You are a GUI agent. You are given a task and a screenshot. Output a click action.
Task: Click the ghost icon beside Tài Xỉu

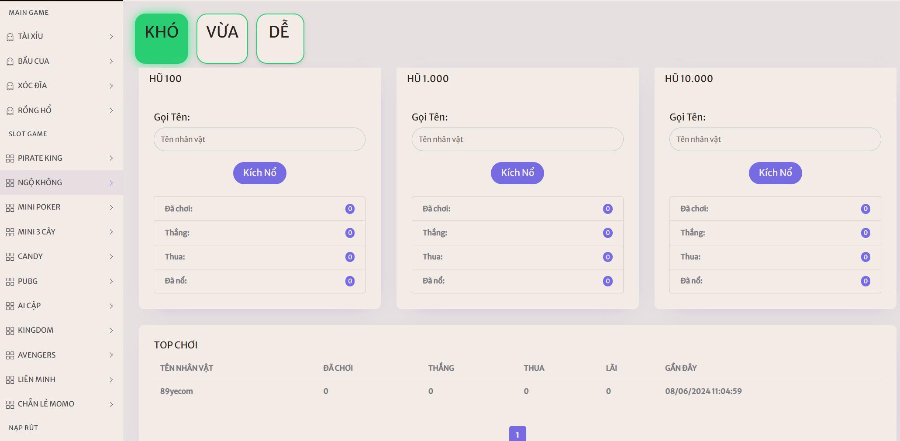tap(10, 37)
